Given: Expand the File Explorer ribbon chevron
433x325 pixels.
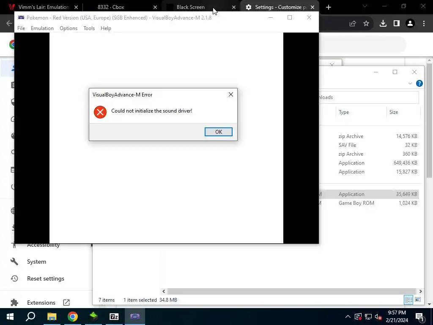Looking at the screenshot, I should tap(410, 83).
